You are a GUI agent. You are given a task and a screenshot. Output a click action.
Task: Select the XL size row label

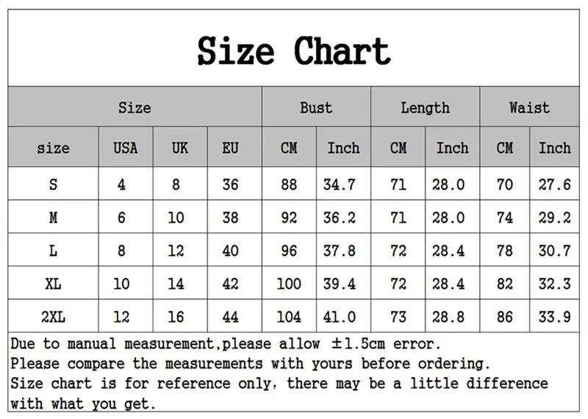point(53,284)
